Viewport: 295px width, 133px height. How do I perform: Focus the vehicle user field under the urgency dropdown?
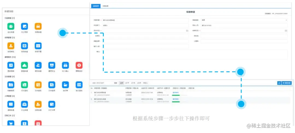[x=244, y=25]
